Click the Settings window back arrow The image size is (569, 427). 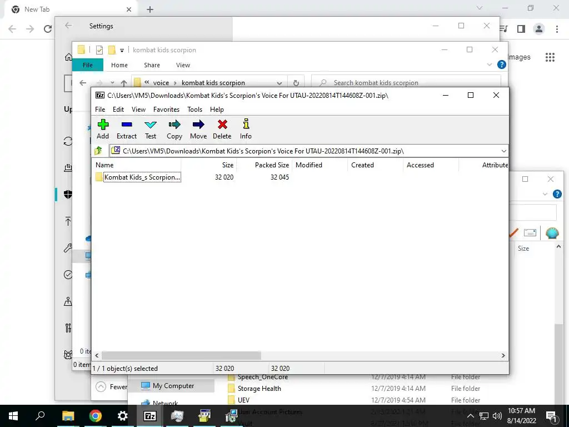coord(68,26)
